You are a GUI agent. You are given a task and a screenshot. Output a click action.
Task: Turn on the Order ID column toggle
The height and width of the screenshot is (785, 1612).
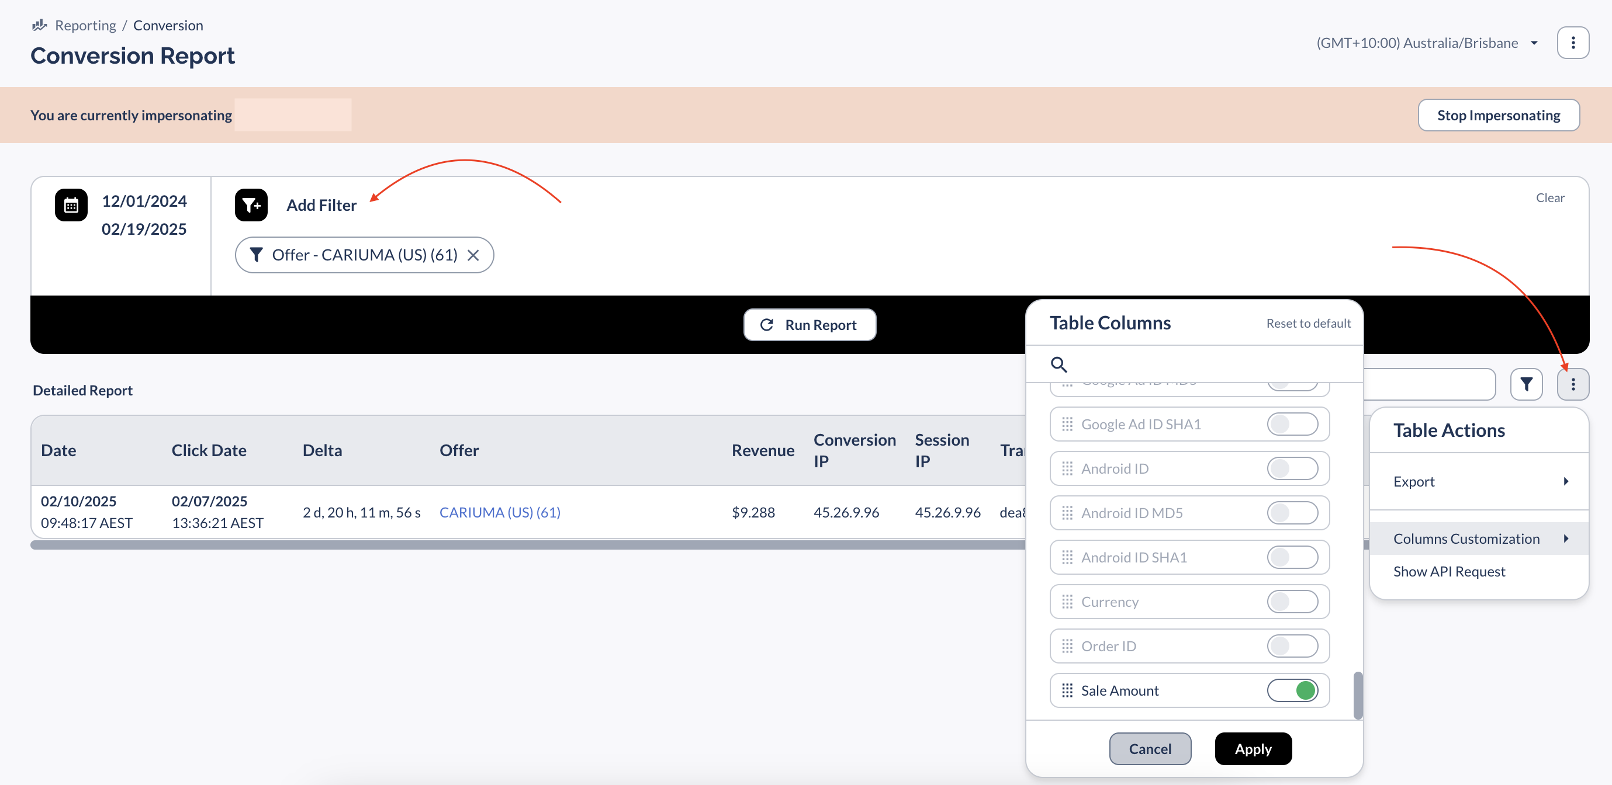pyautogui.click(x=1292, y=645)
